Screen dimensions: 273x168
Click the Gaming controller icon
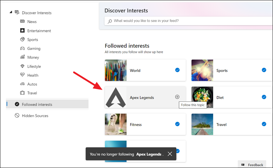22,48
